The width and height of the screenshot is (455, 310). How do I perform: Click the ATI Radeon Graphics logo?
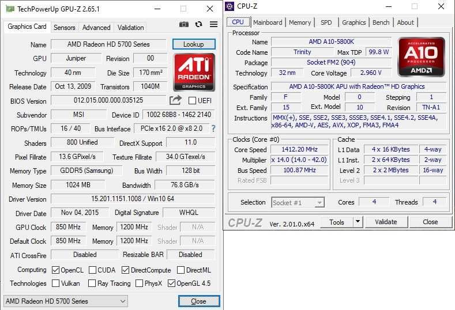194,72
